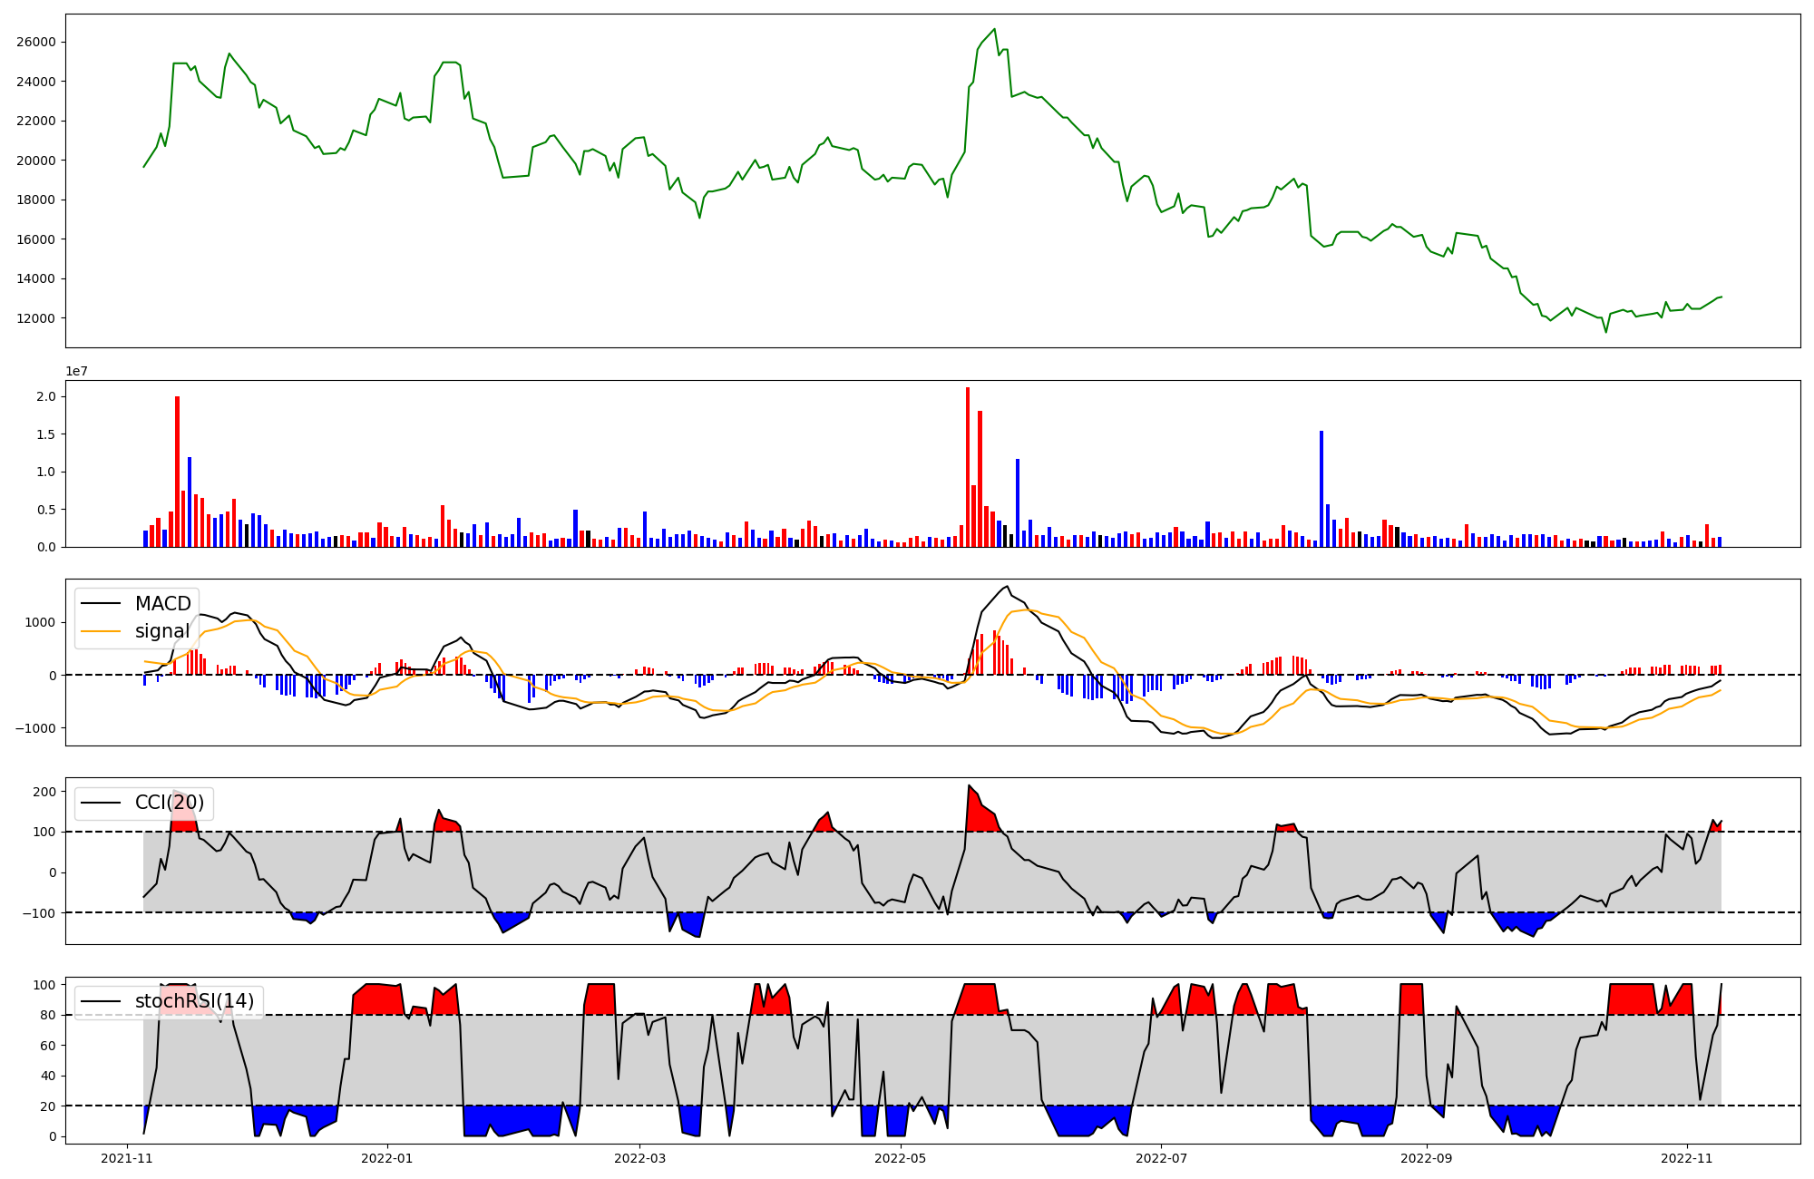Click the -1000 MACD axis label
This screenshot has width=1814, height=1179.
(34, 728)
